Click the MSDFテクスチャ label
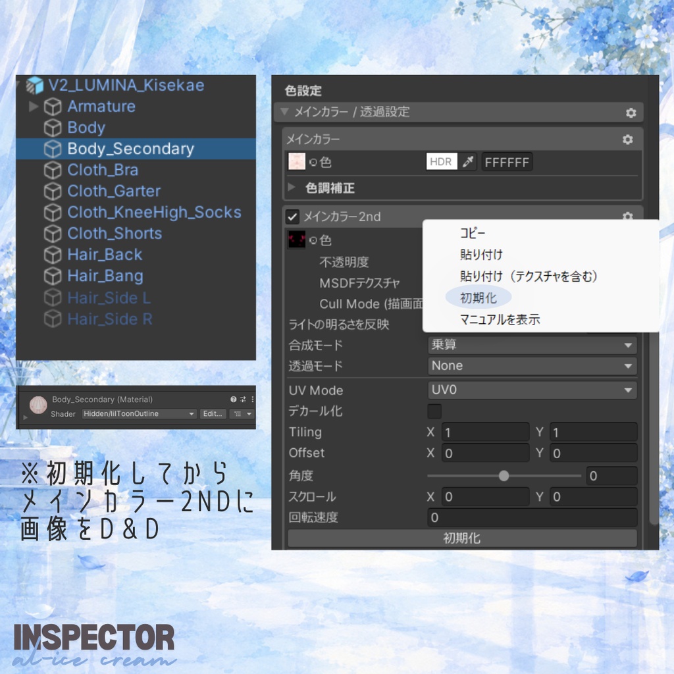Screen dimensions: 674x674 click(359, 283)
